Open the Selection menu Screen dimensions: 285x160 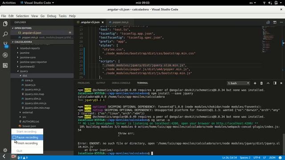(22, 16)
